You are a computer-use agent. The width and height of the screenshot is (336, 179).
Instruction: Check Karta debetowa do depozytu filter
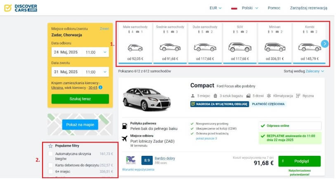coord(50,165)
